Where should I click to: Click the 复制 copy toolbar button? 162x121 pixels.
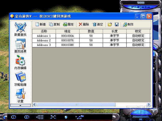(x=54, y=24)
